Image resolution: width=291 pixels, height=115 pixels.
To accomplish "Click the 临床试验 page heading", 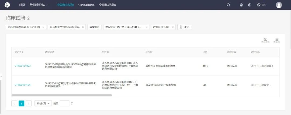I will (16, 18).
